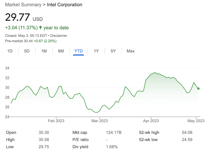This screenshot has height=155, width=208.
Task: Click the P/E ratio label
Action: (x=81, y=139)
